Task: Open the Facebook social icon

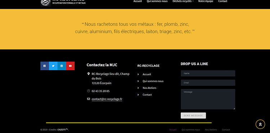Action: (45, 66)
